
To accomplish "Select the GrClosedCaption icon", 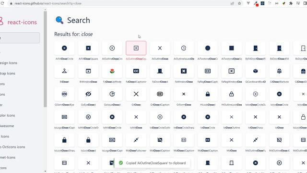I will tap(160, 94).
